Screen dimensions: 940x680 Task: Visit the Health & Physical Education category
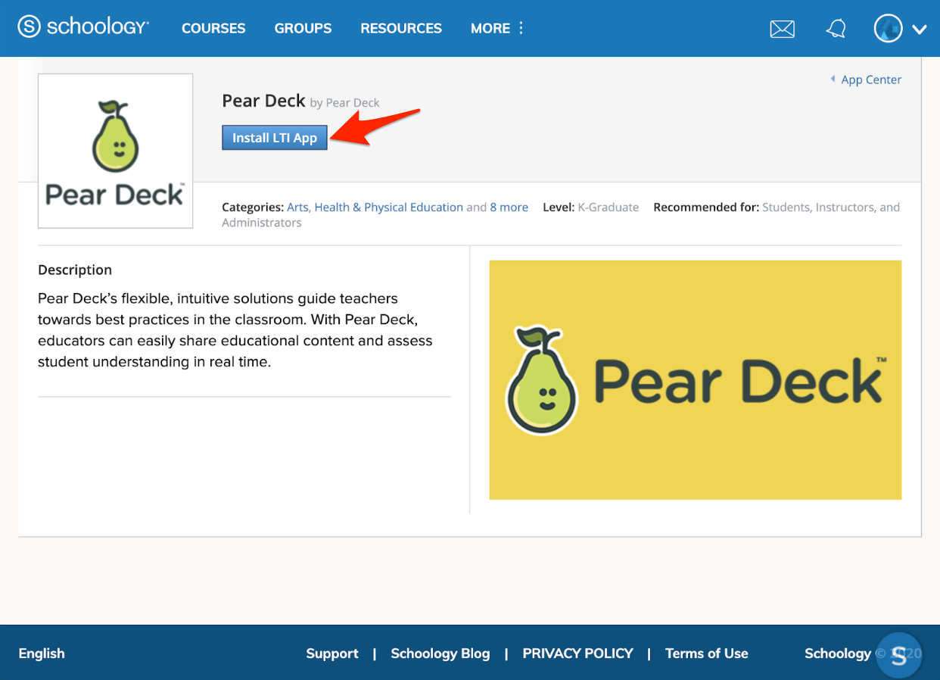tap(388, 207)
